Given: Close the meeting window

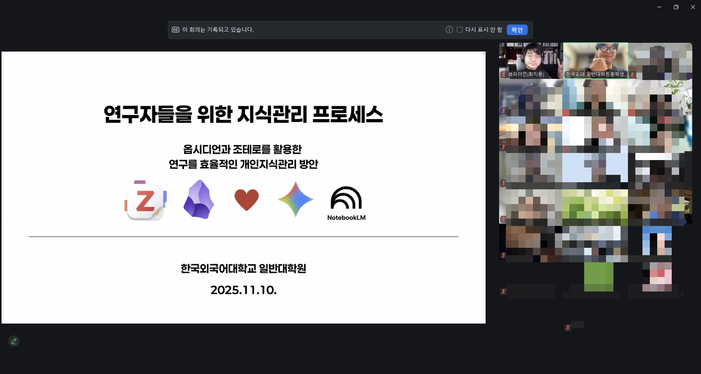Looking at the screenshot, I should point(693,7).
